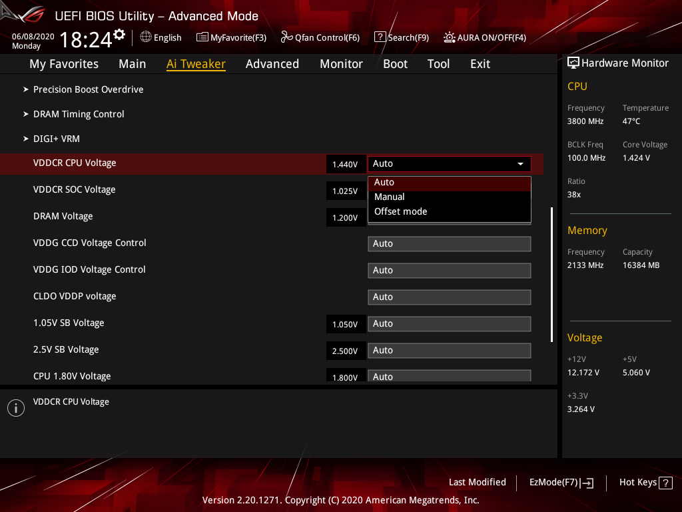Open the My Favorites tab

pyautogui.click(x=64, y=64)
